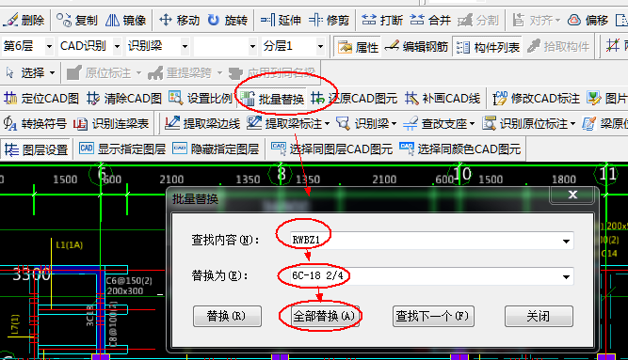Click the L1(1A) beam label

coord(70,245)
